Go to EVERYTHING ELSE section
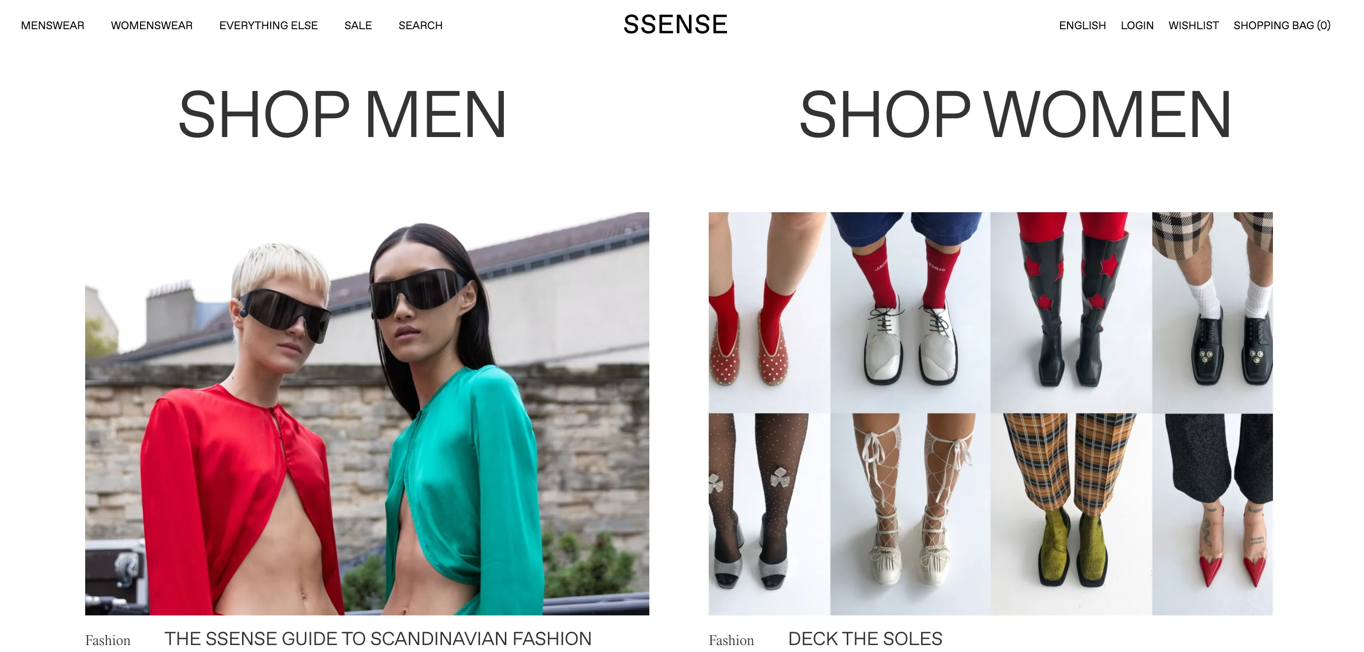This screenshot has width=1364, height=652. click(x=268, y=25)
